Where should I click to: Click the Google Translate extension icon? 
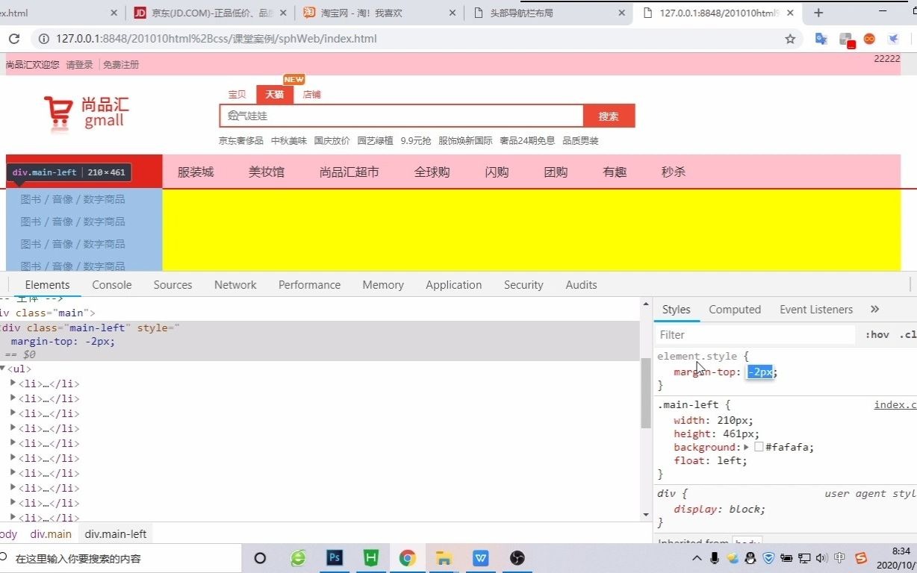pyautogui.click(x=821, y=38)
